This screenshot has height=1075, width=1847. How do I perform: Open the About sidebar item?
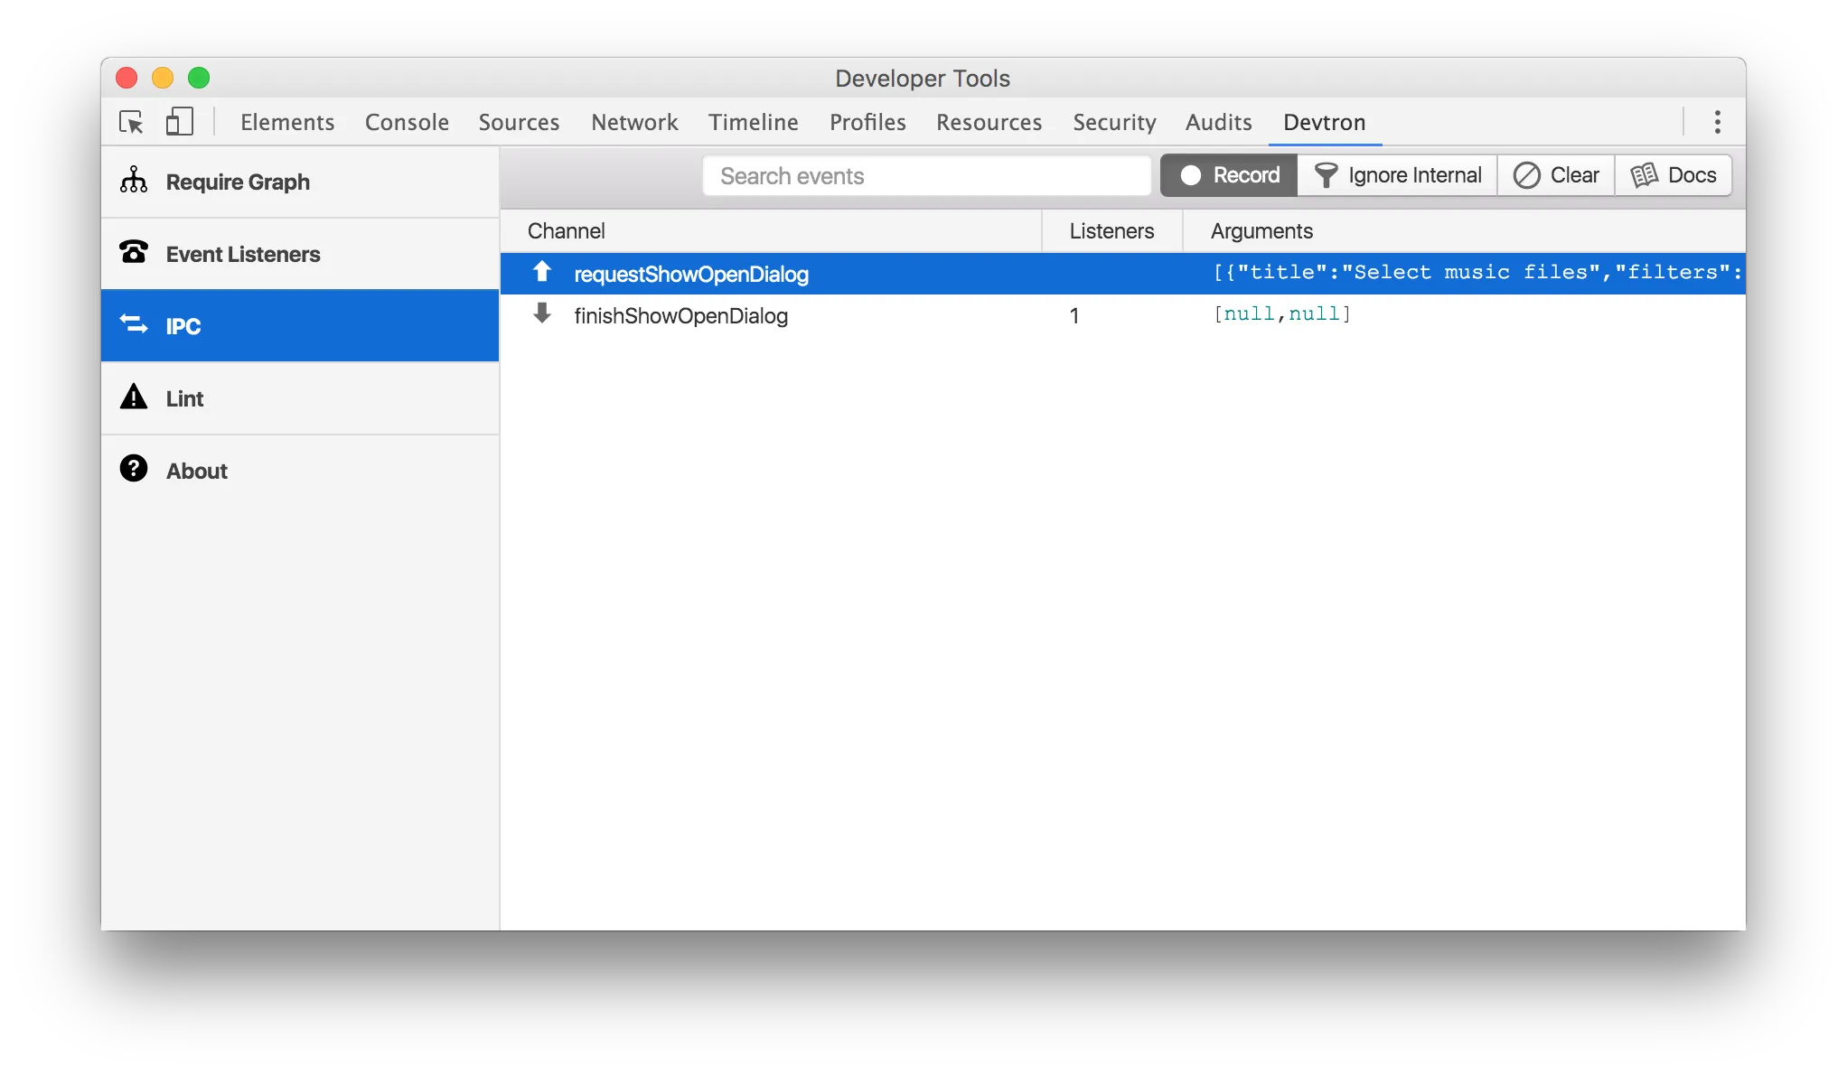[x=196, y=471]
